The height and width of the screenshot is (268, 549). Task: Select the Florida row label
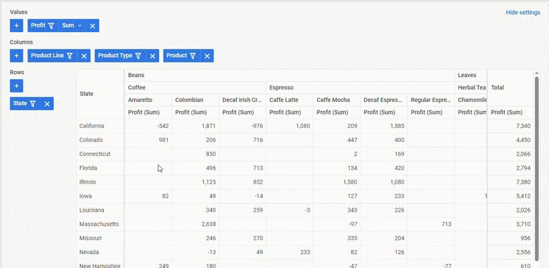click(x=100, y=167)
